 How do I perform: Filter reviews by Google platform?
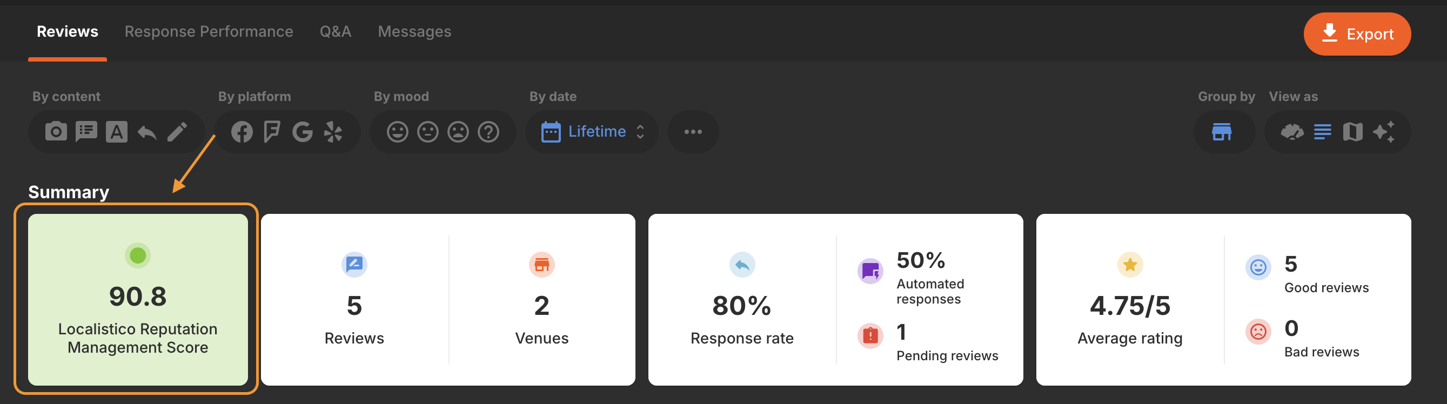click(302, 132)
